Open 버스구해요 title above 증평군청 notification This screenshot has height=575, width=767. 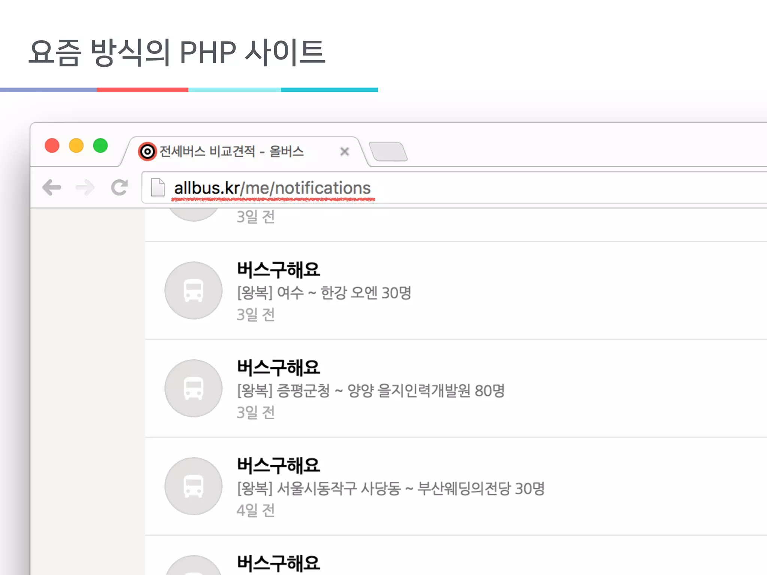[x=279, y=368]
